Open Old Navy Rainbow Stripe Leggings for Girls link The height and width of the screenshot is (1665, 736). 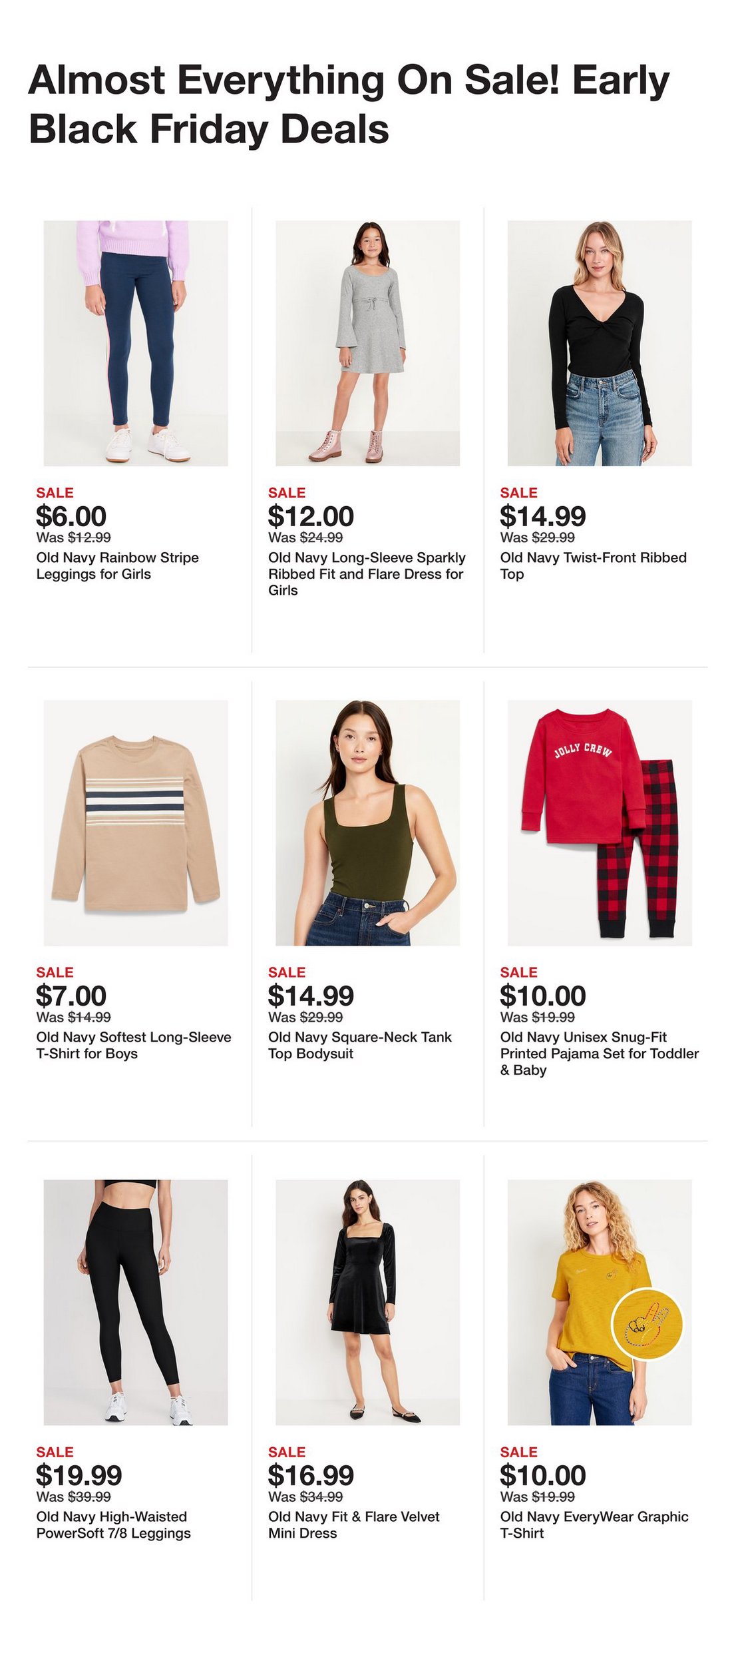point(118,565)
